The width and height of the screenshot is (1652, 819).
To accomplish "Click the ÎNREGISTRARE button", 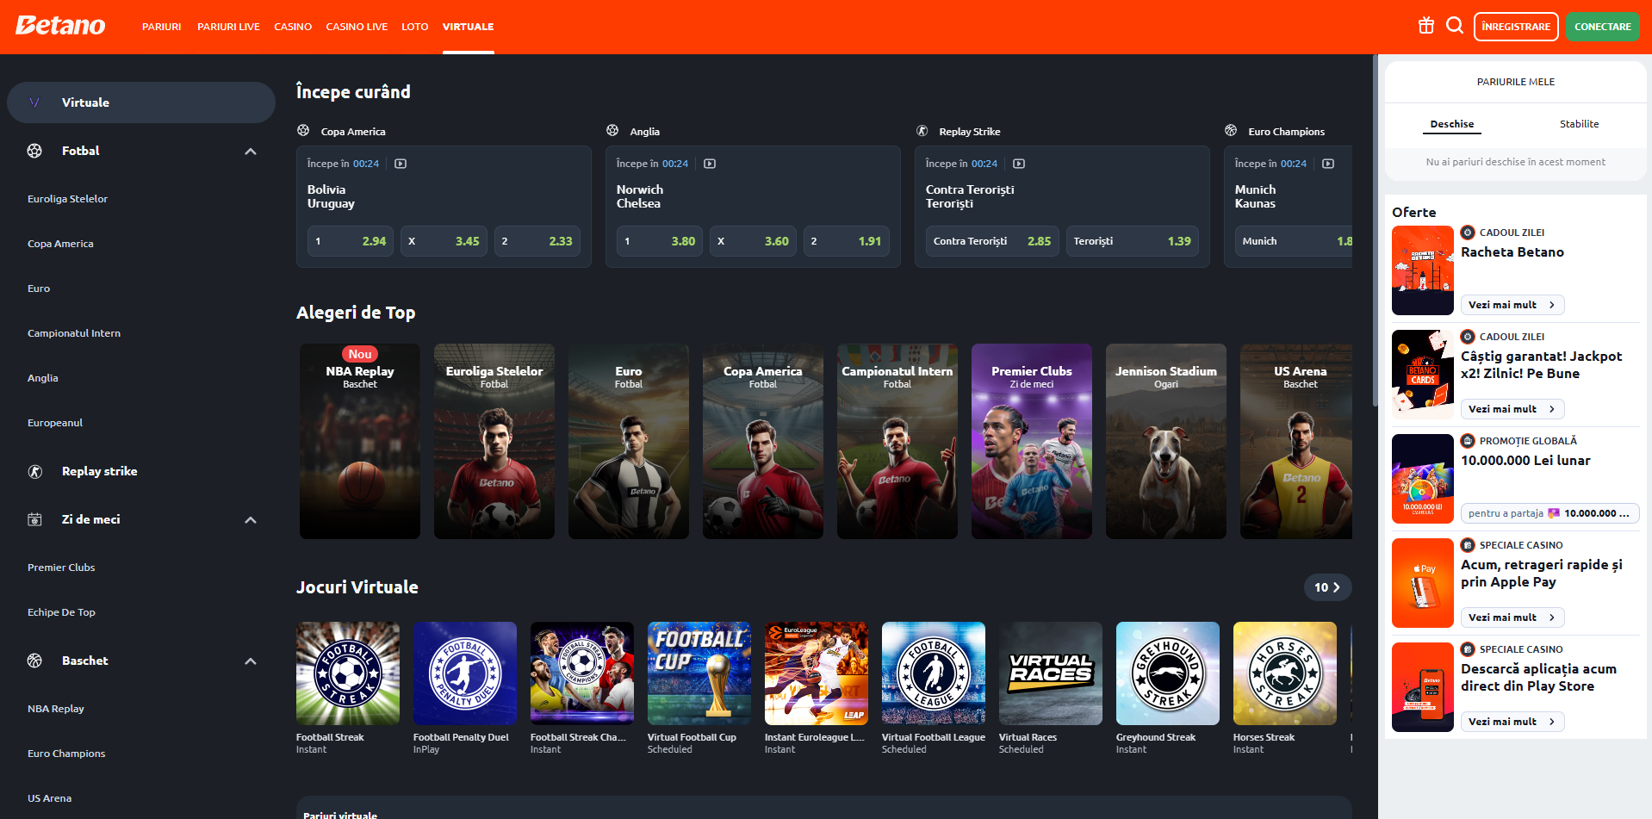I will 1516,27.
